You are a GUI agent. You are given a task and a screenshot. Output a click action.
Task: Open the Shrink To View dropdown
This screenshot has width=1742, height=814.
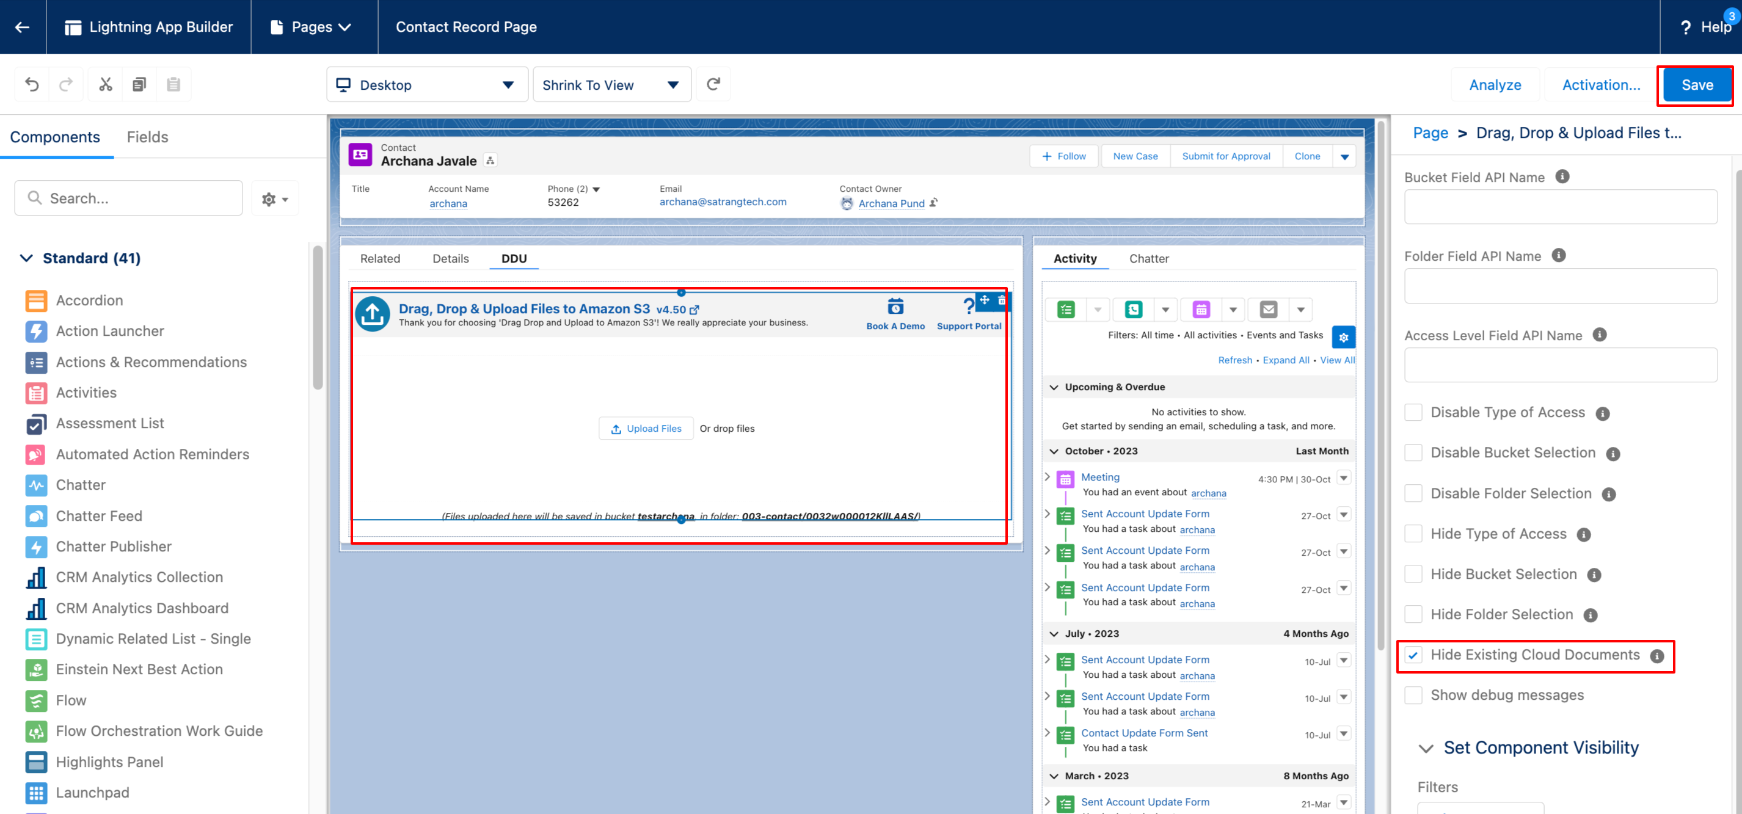point(611,84)
